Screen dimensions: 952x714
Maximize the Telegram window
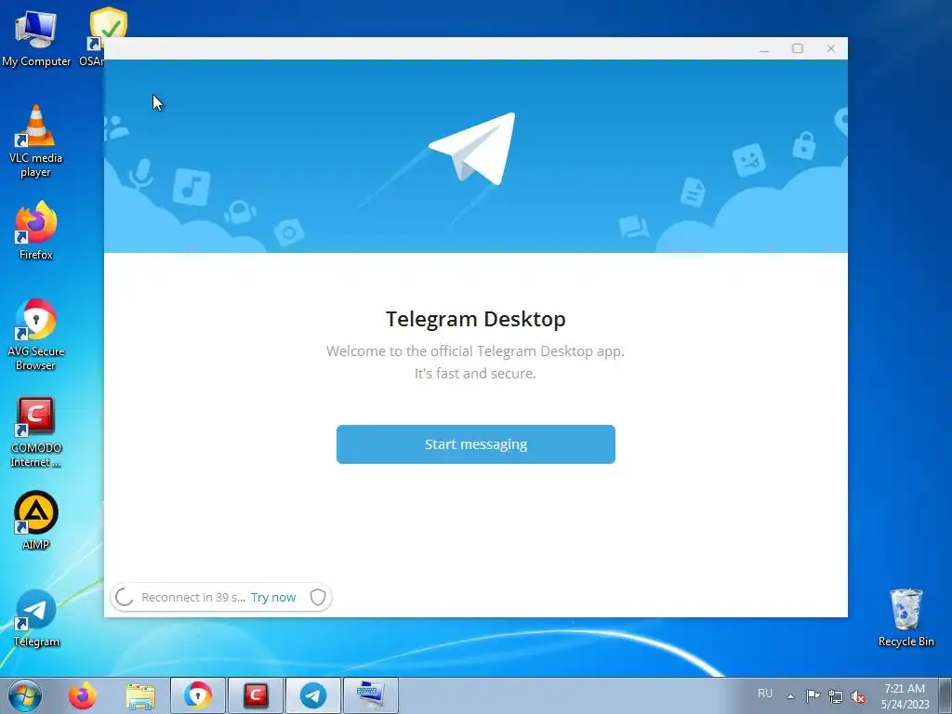coord(798,48)
